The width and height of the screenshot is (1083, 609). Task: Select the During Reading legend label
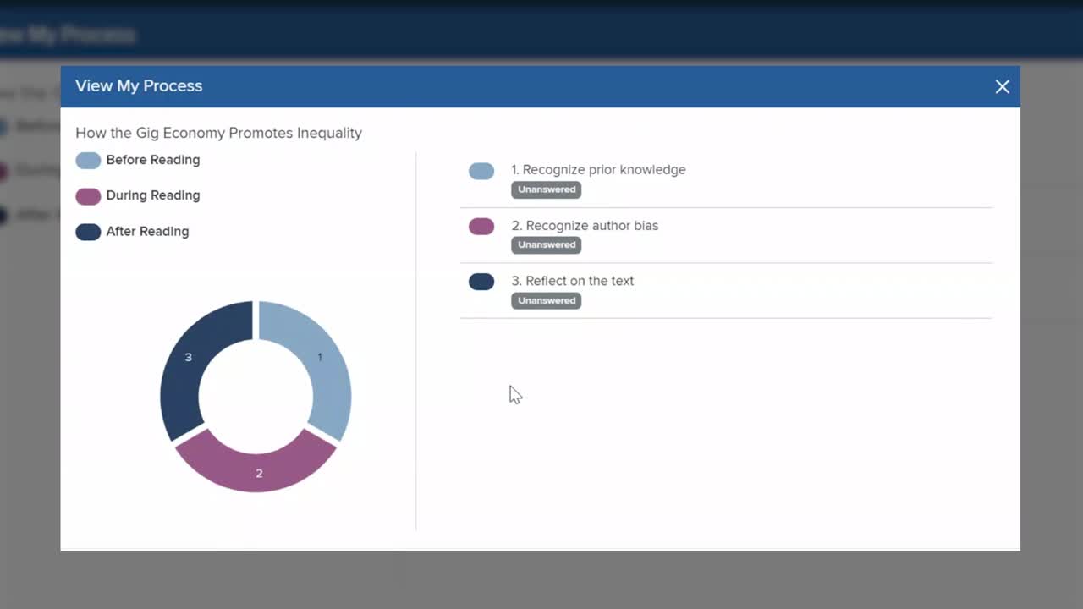click(152, 195)
